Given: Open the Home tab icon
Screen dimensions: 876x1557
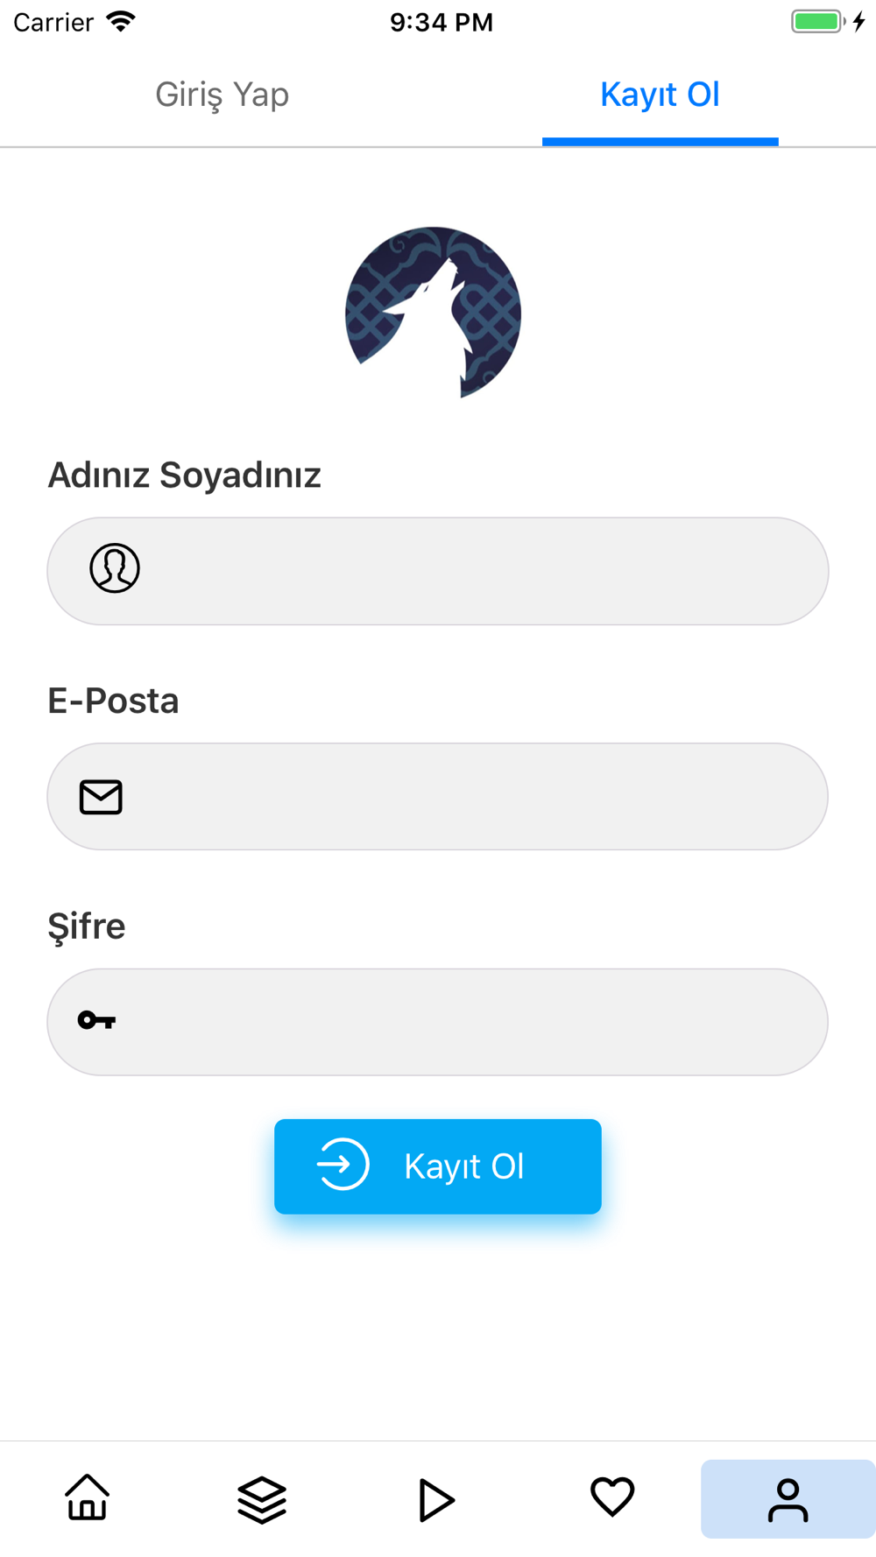Looking at the screenshot, I should [x=88, y=1497].
